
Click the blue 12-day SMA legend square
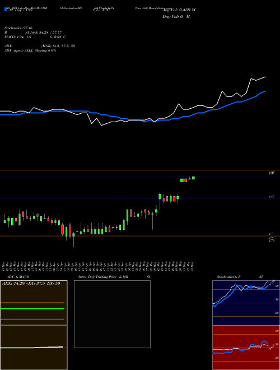click(6, 9)
